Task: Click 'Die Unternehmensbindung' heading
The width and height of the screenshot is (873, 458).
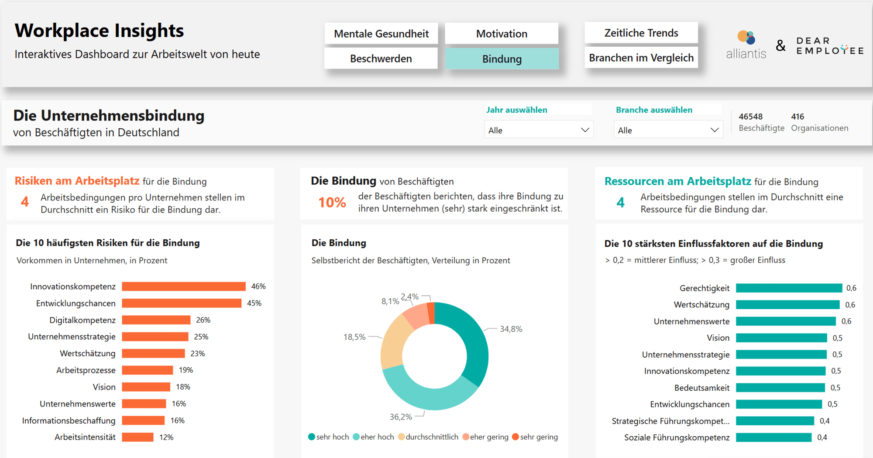Action: pyautogui.click(x=109, y=116)
